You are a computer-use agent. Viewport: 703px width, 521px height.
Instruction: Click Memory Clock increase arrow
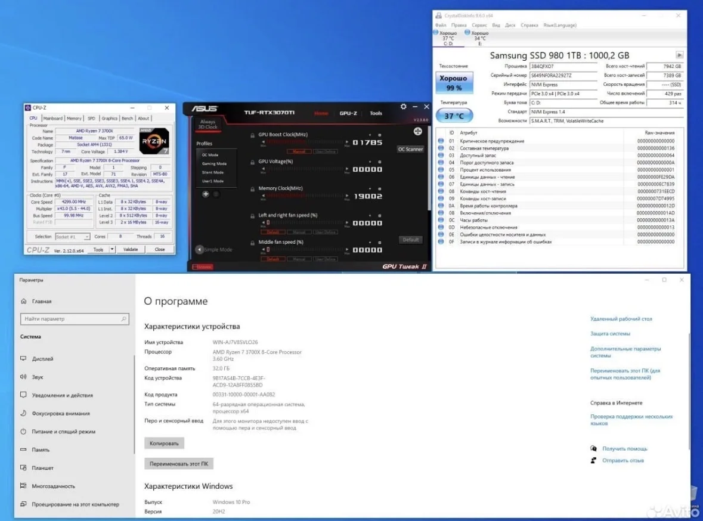tap(346, 196)
